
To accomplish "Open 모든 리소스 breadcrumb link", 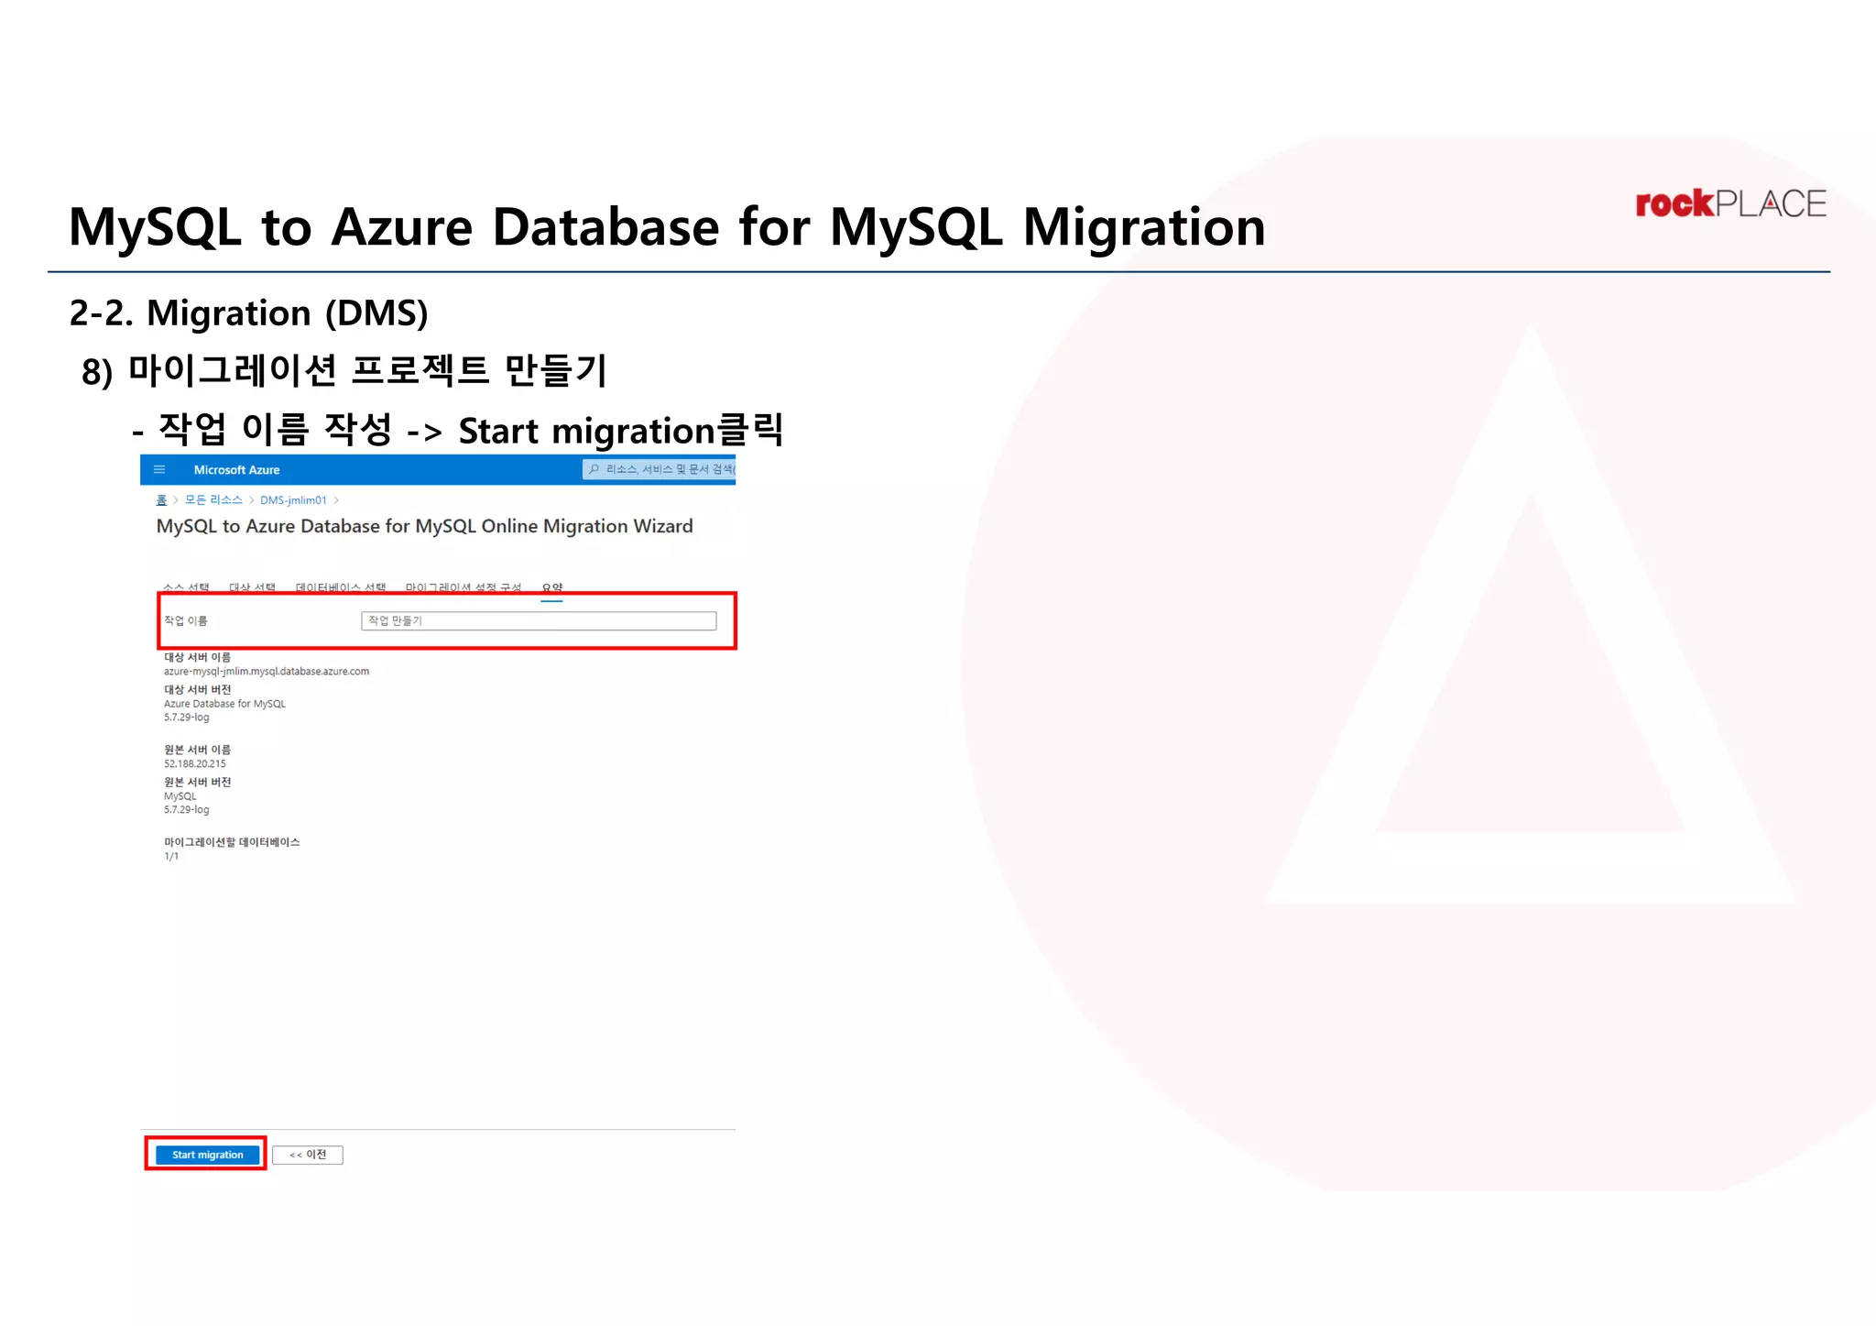I will tap(213, 500).
